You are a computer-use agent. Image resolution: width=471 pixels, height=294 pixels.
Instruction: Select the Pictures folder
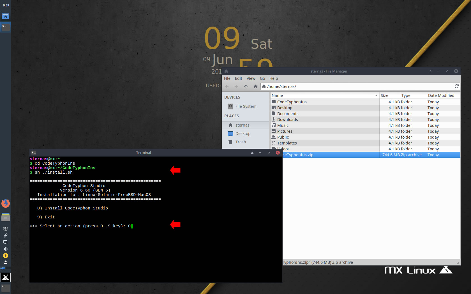[365, 131]
